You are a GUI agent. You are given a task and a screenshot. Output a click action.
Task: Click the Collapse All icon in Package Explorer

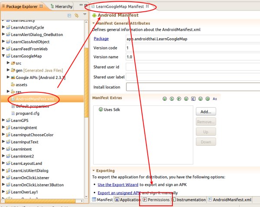(69, 16)
